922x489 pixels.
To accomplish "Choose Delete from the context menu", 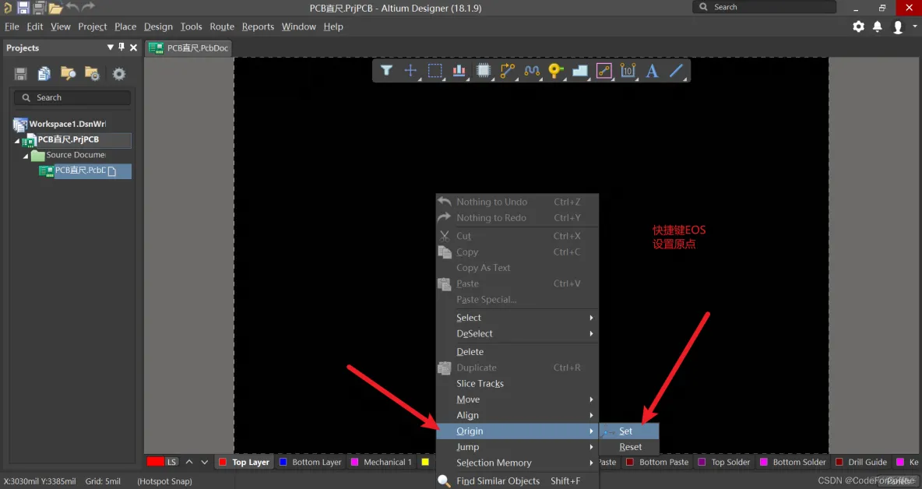I will [517, 351].
